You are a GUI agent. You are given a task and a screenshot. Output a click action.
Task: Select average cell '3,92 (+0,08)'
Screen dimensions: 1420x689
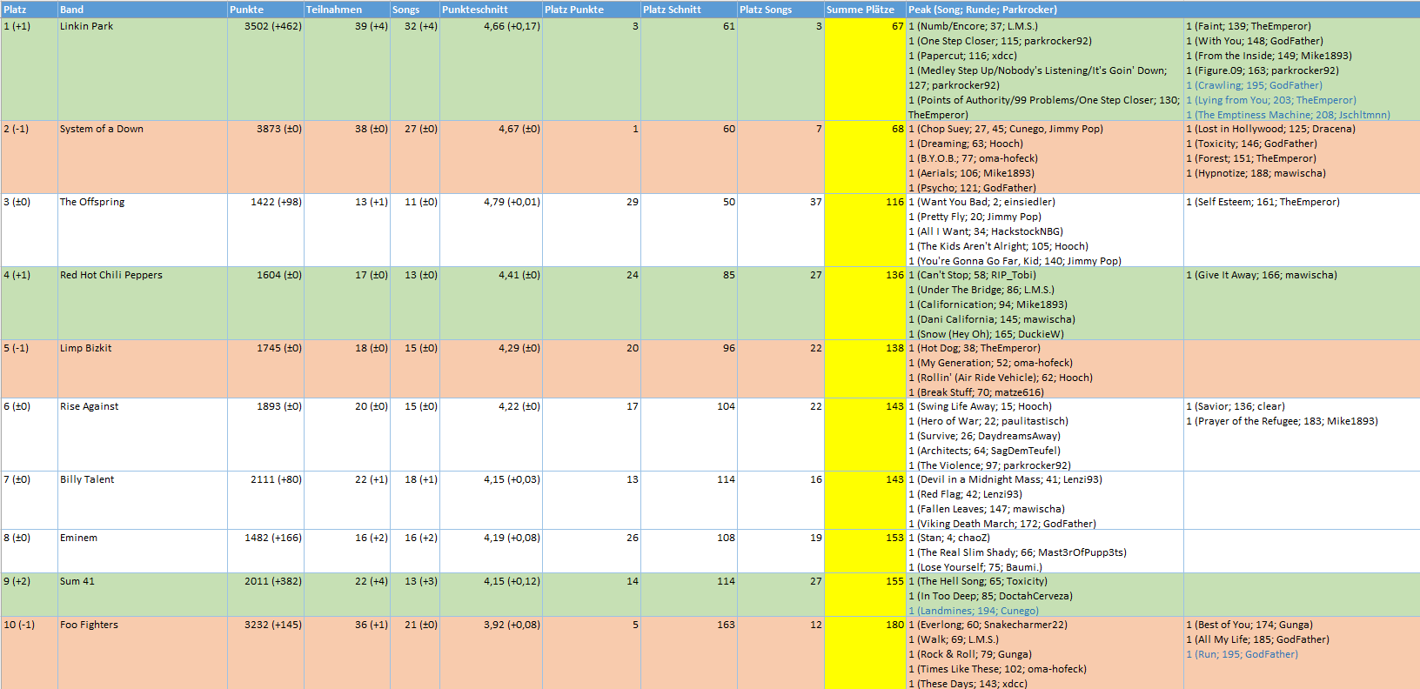[x=491, y=653]
